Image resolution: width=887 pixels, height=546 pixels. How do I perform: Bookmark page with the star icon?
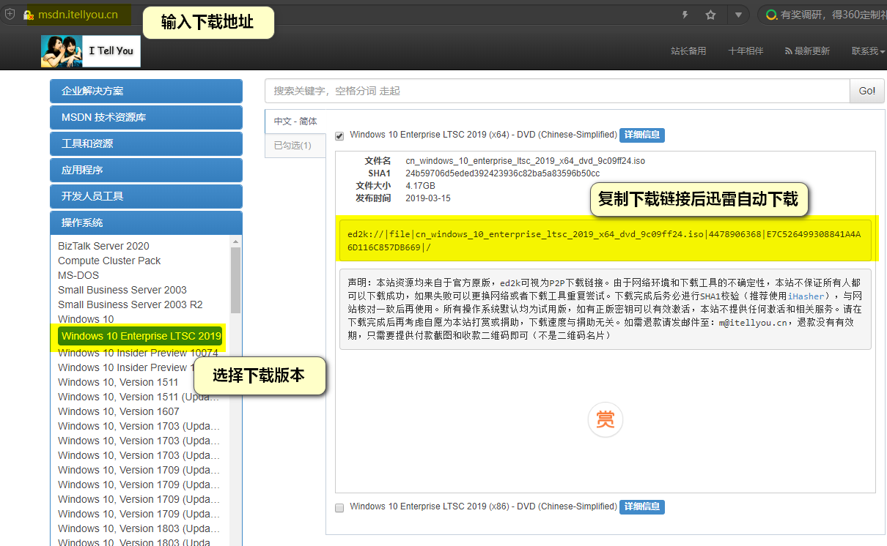[x=710, y=15]
